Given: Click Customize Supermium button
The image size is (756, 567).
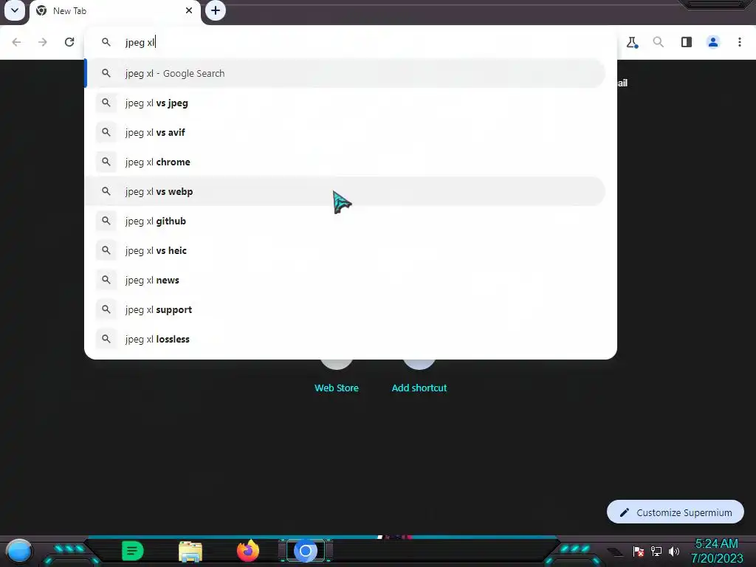Looking at the screenshot, I should (x=675, y=512).
